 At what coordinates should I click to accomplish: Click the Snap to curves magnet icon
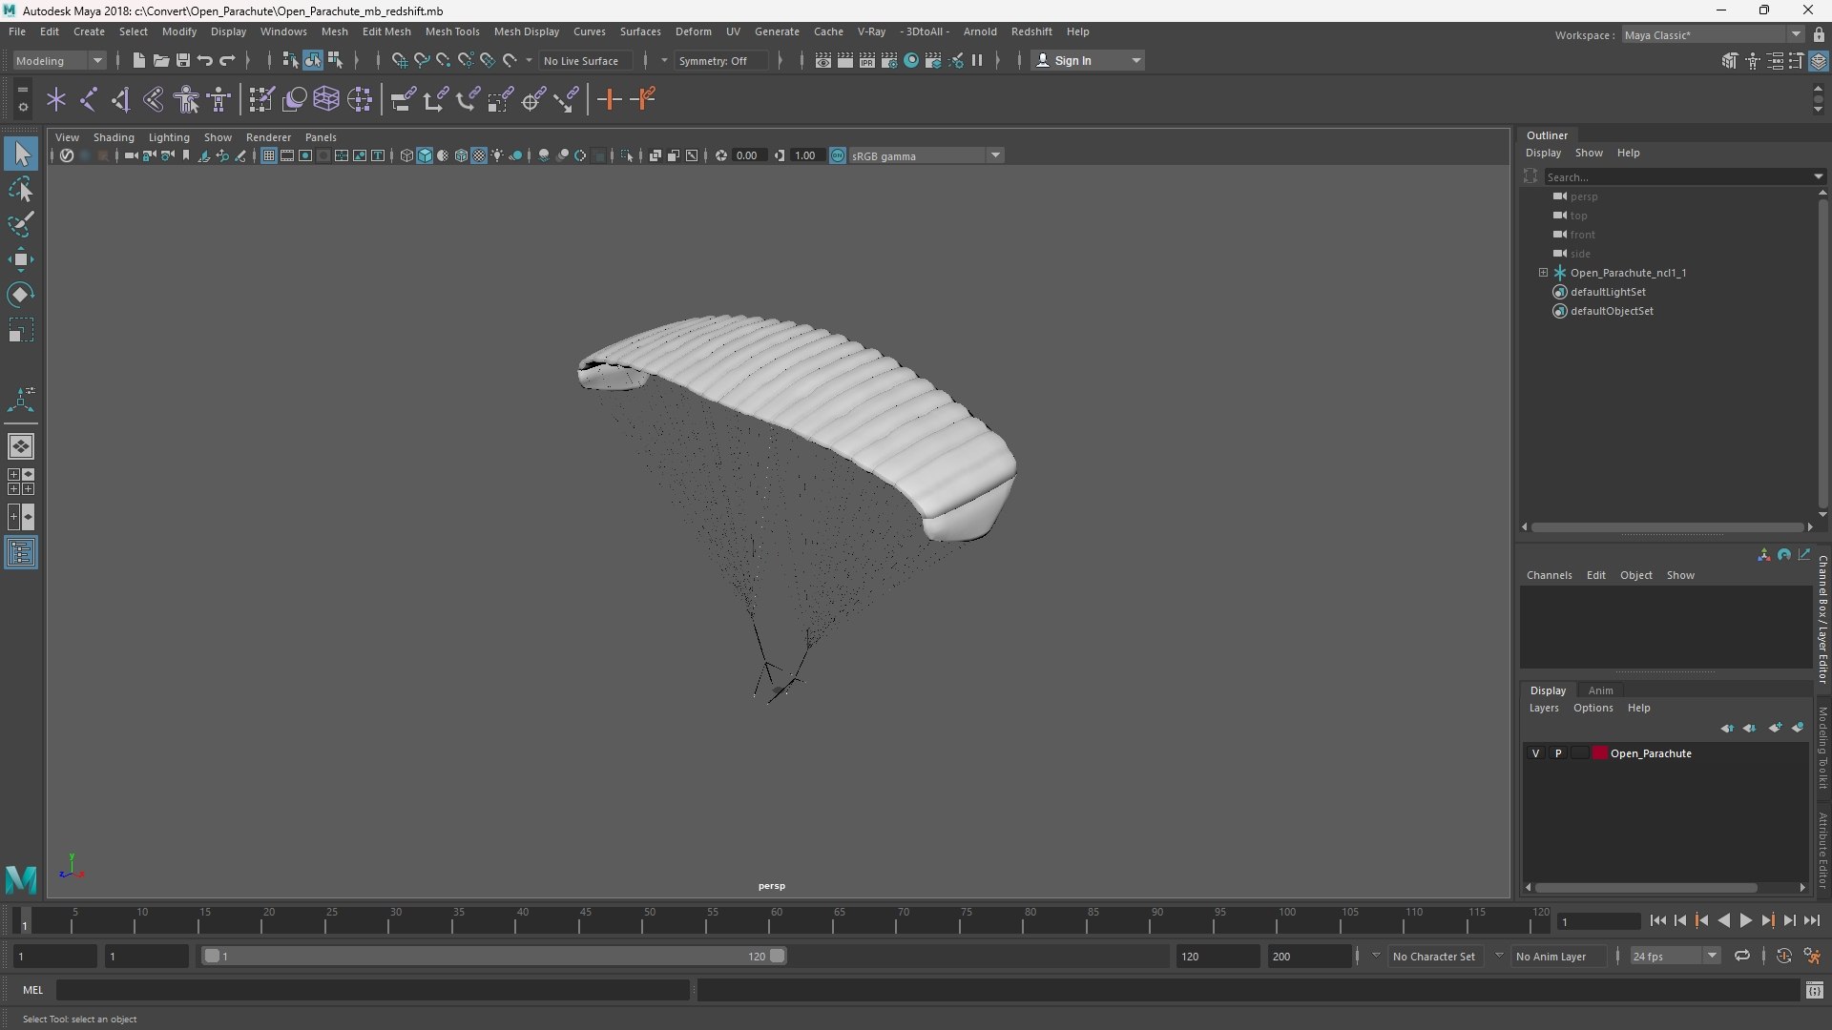(421, 60)
